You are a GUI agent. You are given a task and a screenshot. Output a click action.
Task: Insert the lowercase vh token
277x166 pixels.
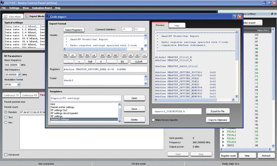click(x=130, y=55)
